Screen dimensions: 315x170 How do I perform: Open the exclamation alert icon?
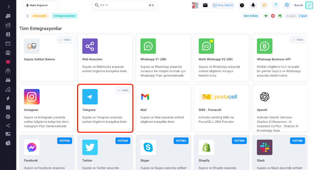[242, 5]
